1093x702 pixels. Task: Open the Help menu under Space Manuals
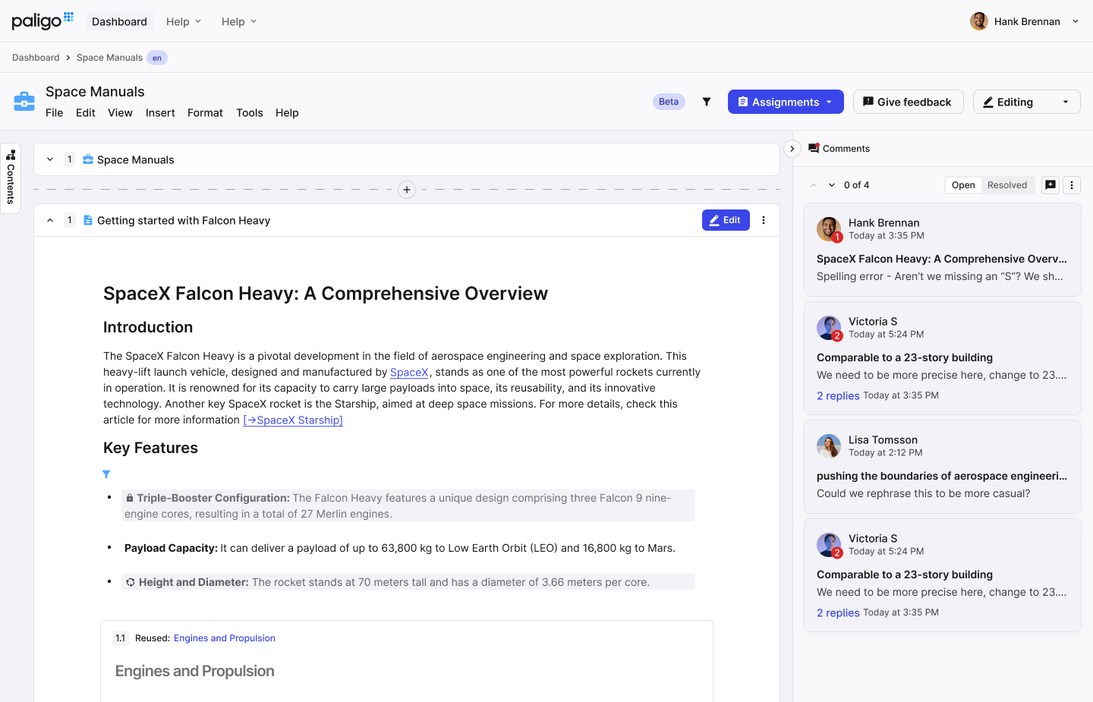click(x=287, y=113)
